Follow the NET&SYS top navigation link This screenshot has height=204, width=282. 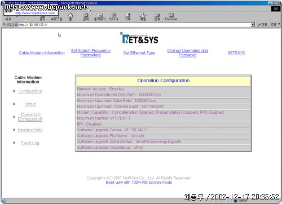pyautogui.click(x=236, y=53)
